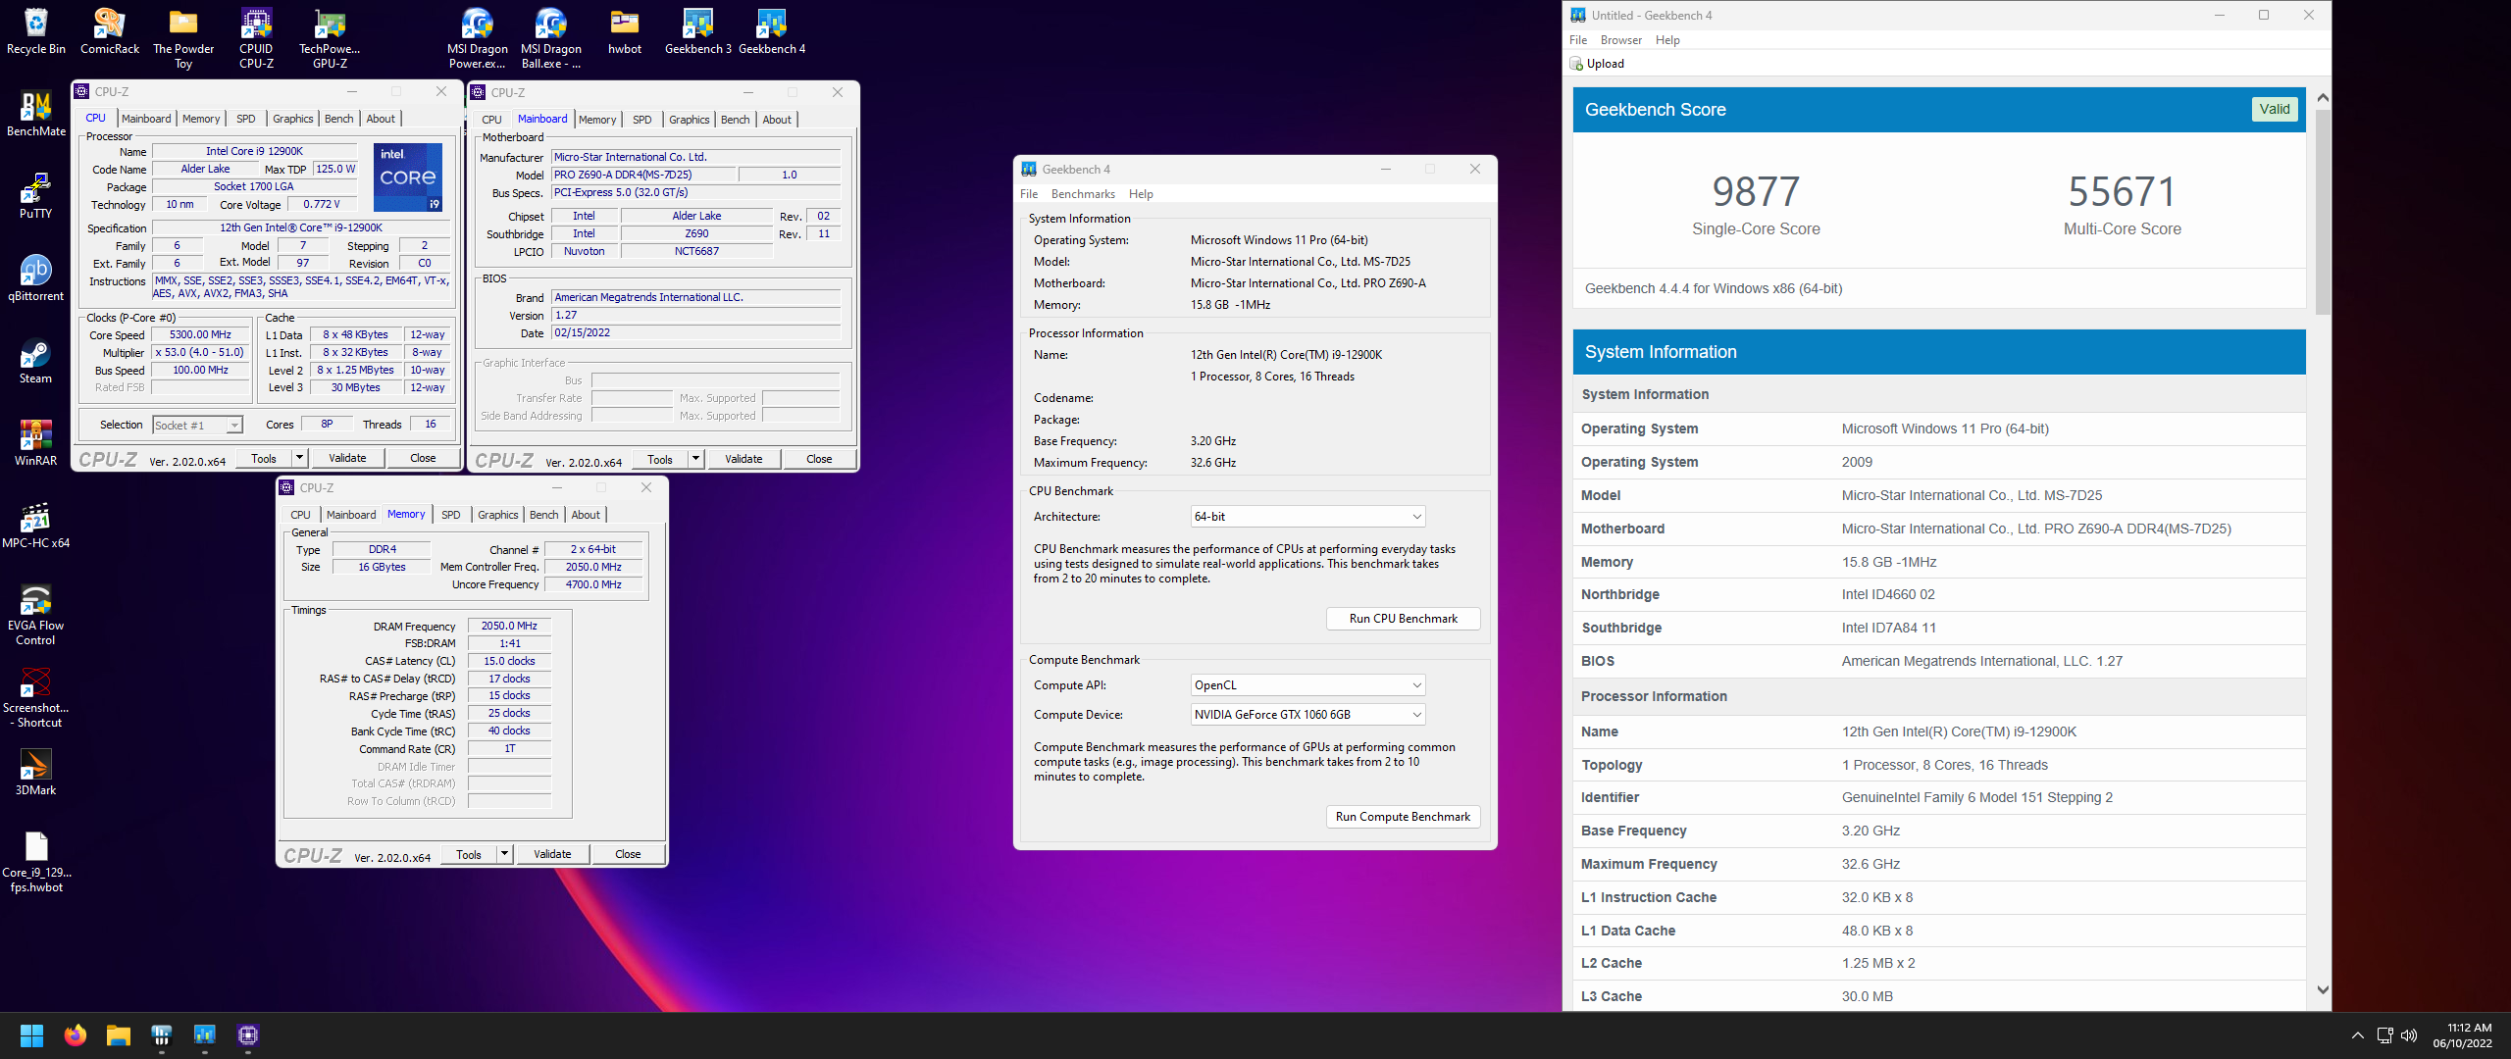Open Firefox from the taskbar

(75, 1035)
